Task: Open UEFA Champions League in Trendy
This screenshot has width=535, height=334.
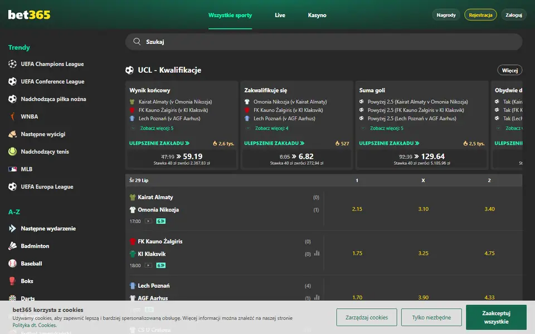Action: click(52, 63)
